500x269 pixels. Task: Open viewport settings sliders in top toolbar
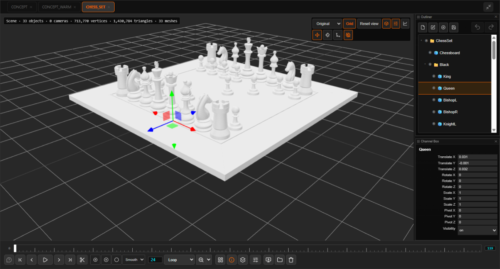(x=396, y=24)
